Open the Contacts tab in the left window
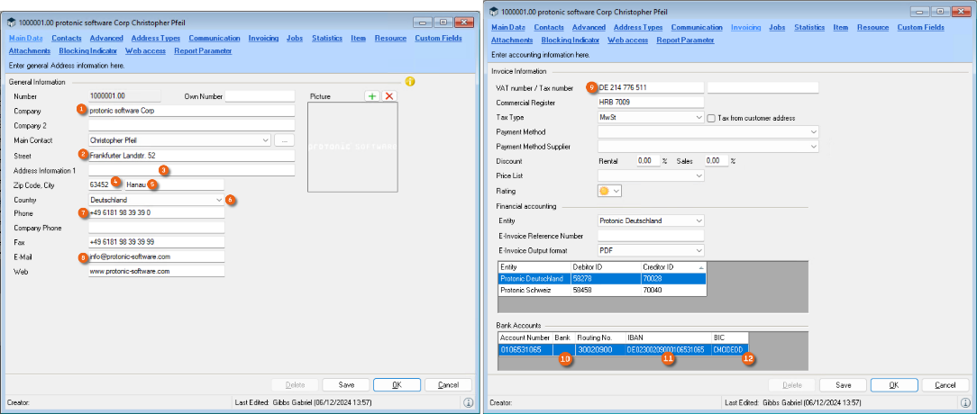The image size is (977, 414). tap(67, 39)
